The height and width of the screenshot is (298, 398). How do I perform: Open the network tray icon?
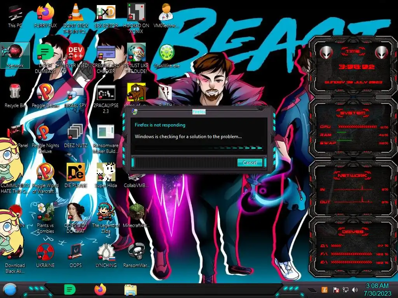click(346, 289)
